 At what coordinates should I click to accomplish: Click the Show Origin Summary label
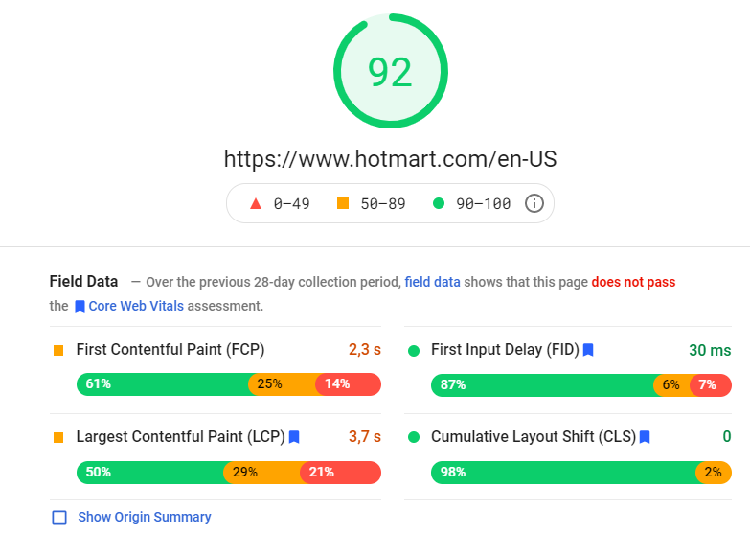(145, 517)
